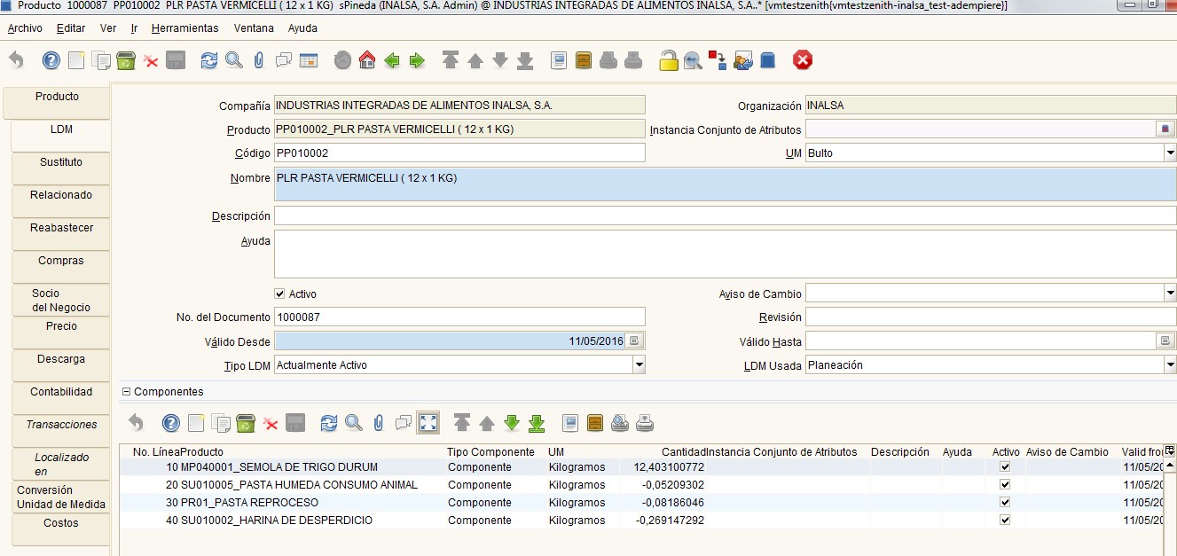
Task: Toggle Activo for PASTA HUMEDA CONSUMO ANIMAL row
Action: pyautogui.click(x=1005, y=485)
